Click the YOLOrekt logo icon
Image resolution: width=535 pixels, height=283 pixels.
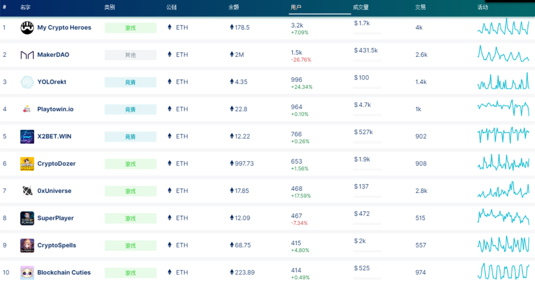(x=27, y=82)
